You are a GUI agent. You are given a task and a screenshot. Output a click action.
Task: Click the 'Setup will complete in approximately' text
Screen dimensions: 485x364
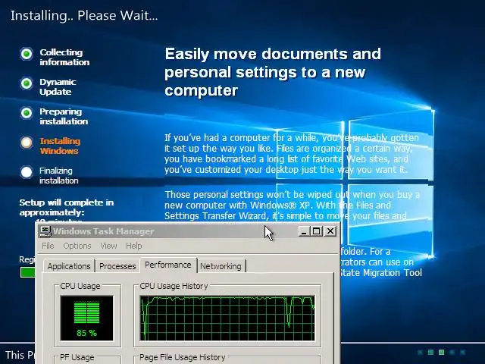[x=67, y=207]
